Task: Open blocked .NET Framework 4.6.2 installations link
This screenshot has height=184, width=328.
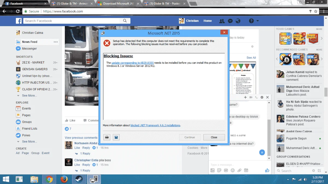Action: (155, 125)
